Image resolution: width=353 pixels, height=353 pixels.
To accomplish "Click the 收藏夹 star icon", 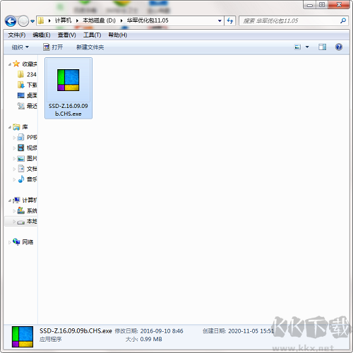I will pos(16,64).
